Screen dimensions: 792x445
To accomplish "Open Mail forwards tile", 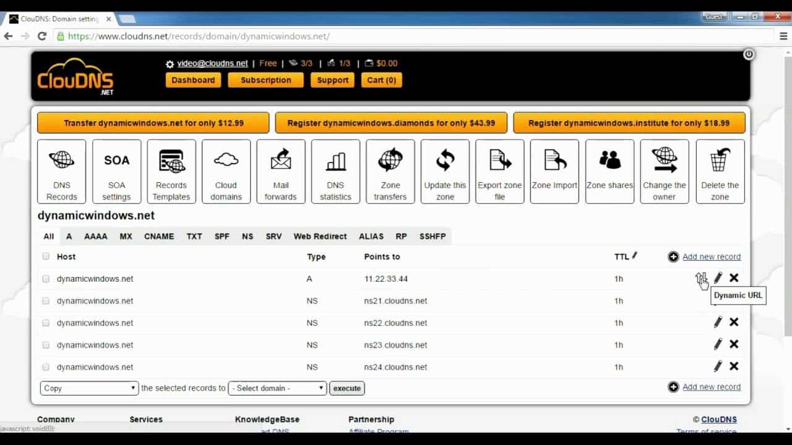I will click(x=281, y=171).
